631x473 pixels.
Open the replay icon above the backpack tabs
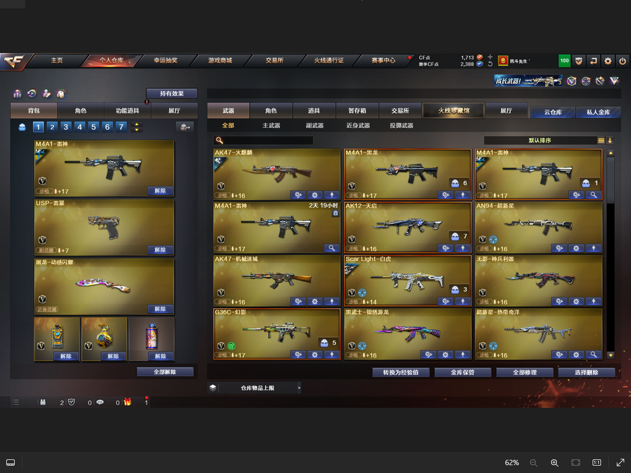coord(32,93)
